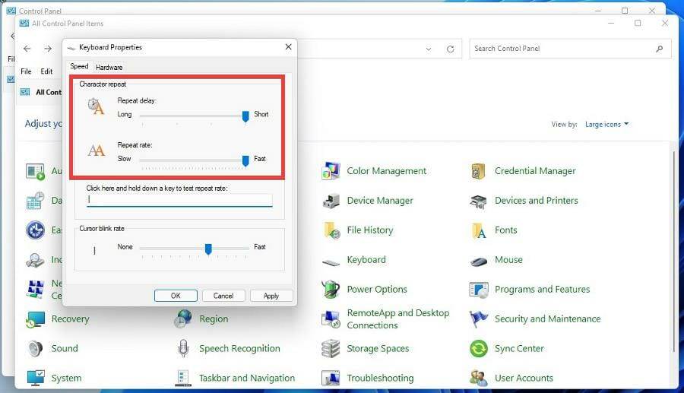This screenshot has height=393, width=684.
Task: Open the Credential Manager icon
Action: [479, 171]
